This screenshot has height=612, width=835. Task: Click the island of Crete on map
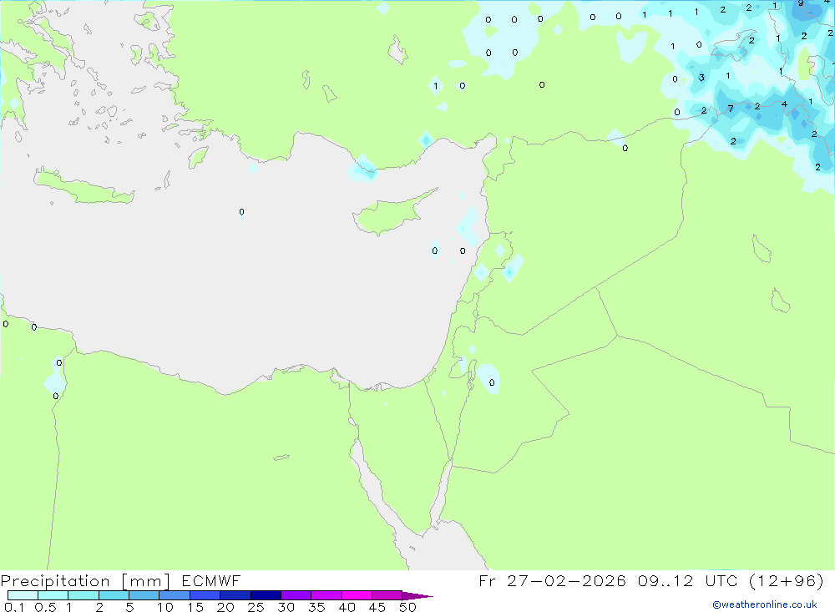83,187
